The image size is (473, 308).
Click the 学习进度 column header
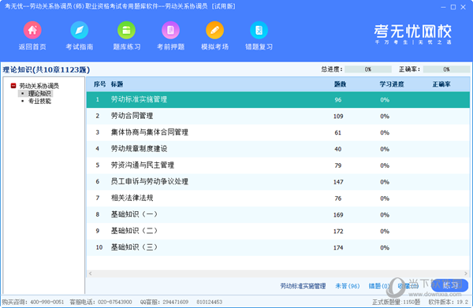pos(392,84)
